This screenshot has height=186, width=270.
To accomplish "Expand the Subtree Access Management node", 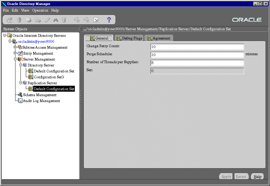I will (15, 47).
